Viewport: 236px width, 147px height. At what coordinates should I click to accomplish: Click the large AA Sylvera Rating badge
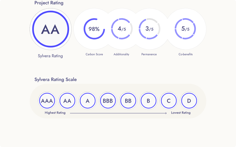pyautogui.click(x=50, y=29)
